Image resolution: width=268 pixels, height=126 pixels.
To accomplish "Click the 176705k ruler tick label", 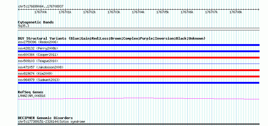I will coord(163,12).
